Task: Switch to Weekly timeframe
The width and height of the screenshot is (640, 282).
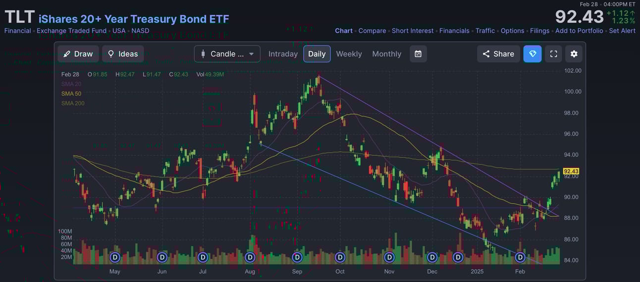Action: pyautogui.click(x=349, y=54)
